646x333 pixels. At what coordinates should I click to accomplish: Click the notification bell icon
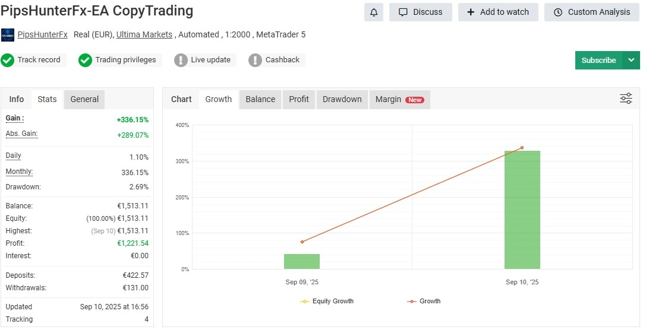tap(374, 12)
